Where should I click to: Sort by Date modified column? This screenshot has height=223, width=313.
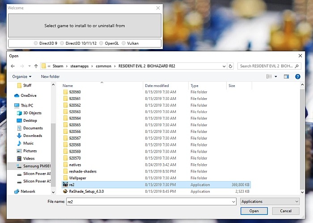click(157, 86)
